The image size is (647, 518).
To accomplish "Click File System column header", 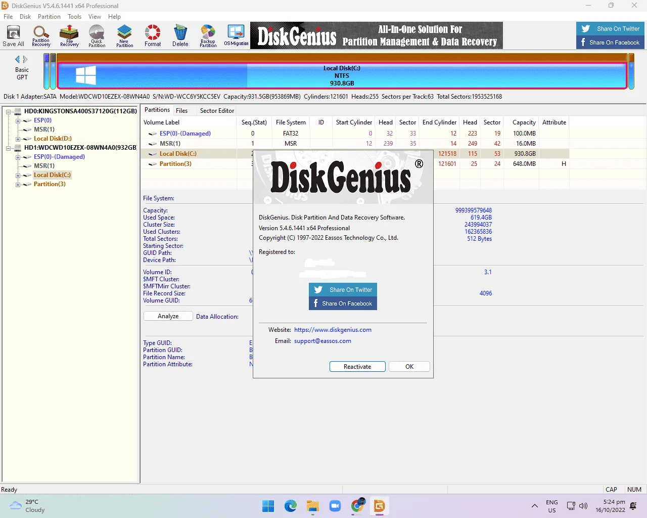I will pyautogui.click(x=291, y=122).
